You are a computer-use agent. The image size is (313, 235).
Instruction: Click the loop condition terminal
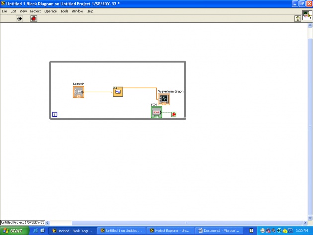174,114
